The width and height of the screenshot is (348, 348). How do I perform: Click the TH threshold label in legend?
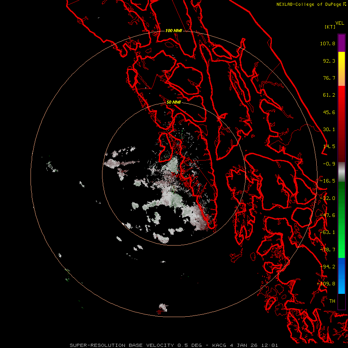click(x=332, y=301)
